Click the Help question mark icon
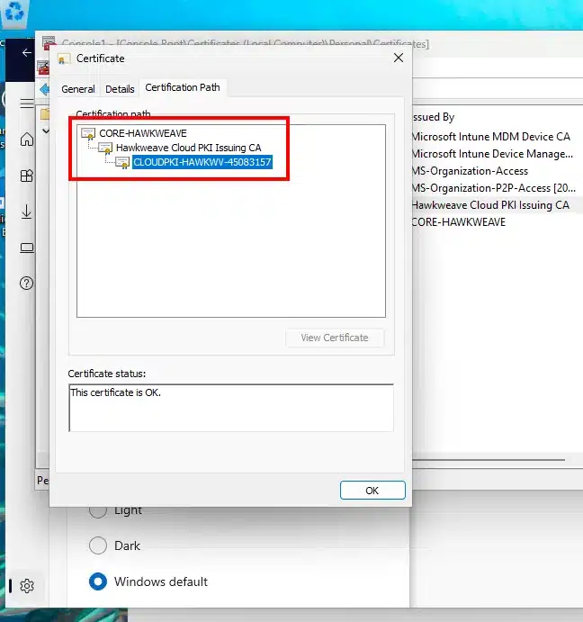Screen dimensions: 583x622 [x=27, y=284]
